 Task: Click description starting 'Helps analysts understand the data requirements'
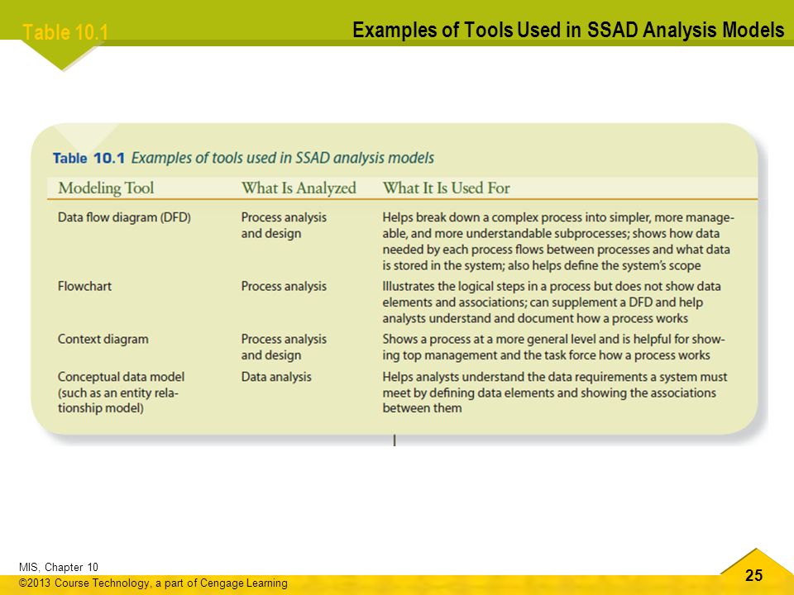554,392
